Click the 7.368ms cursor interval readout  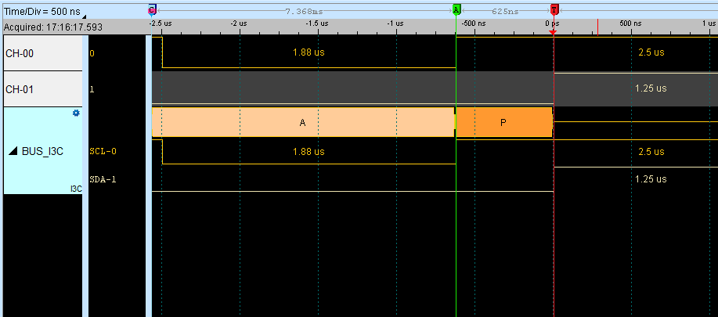tap(305, 10)
